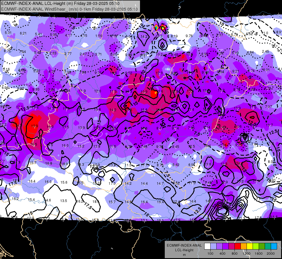Click the legend tick value '400'
This screenshot has height=259, width=282.
click(222, 254)
